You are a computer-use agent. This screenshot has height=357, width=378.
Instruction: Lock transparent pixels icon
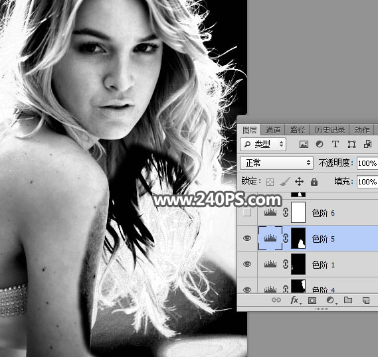click(270, 182)
